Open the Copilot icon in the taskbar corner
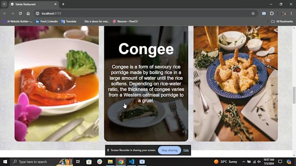This screenshot has height=166, width=296. point(289,162)
